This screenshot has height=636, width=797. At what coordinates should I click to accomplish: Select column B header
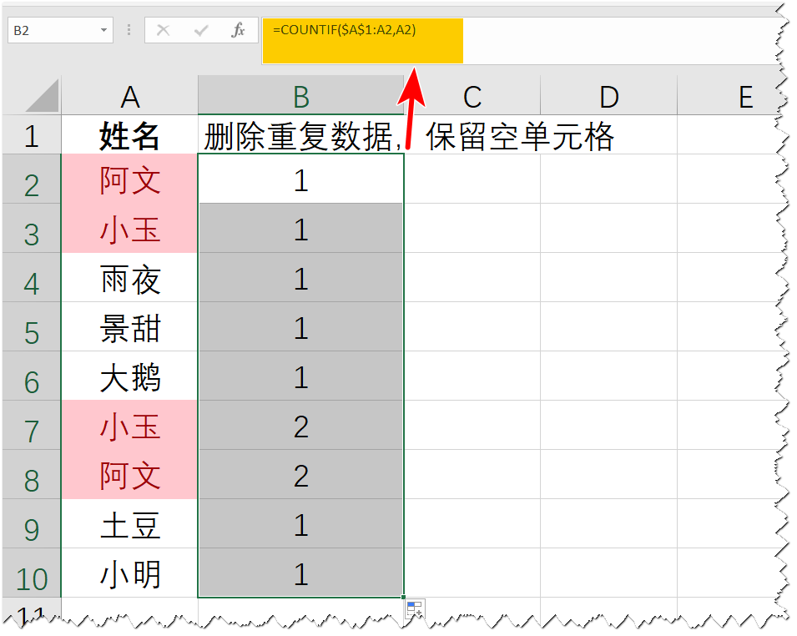[x=301, y=96]
